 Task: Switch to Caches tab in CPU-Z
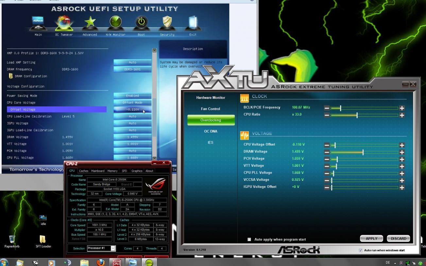(84, 171)
